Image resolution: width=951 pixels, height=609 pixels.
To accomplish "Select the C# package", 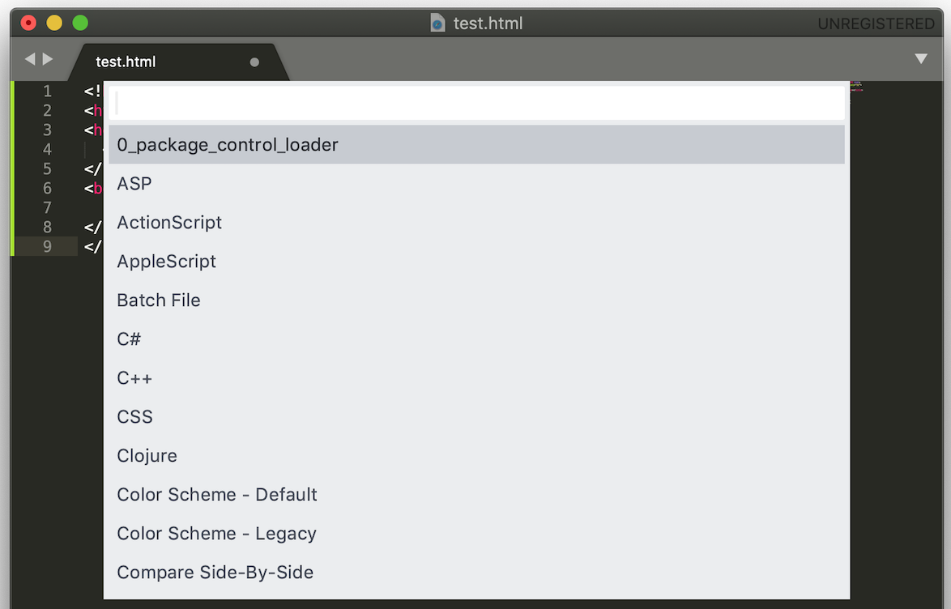I will [476, 339].
